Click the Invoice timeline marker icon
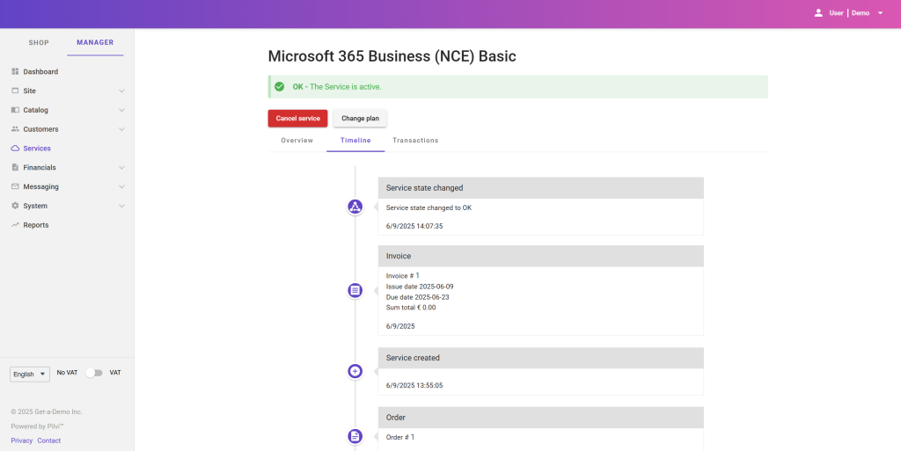The height and width of the screenshot is (451, 901). pos(355,289)
